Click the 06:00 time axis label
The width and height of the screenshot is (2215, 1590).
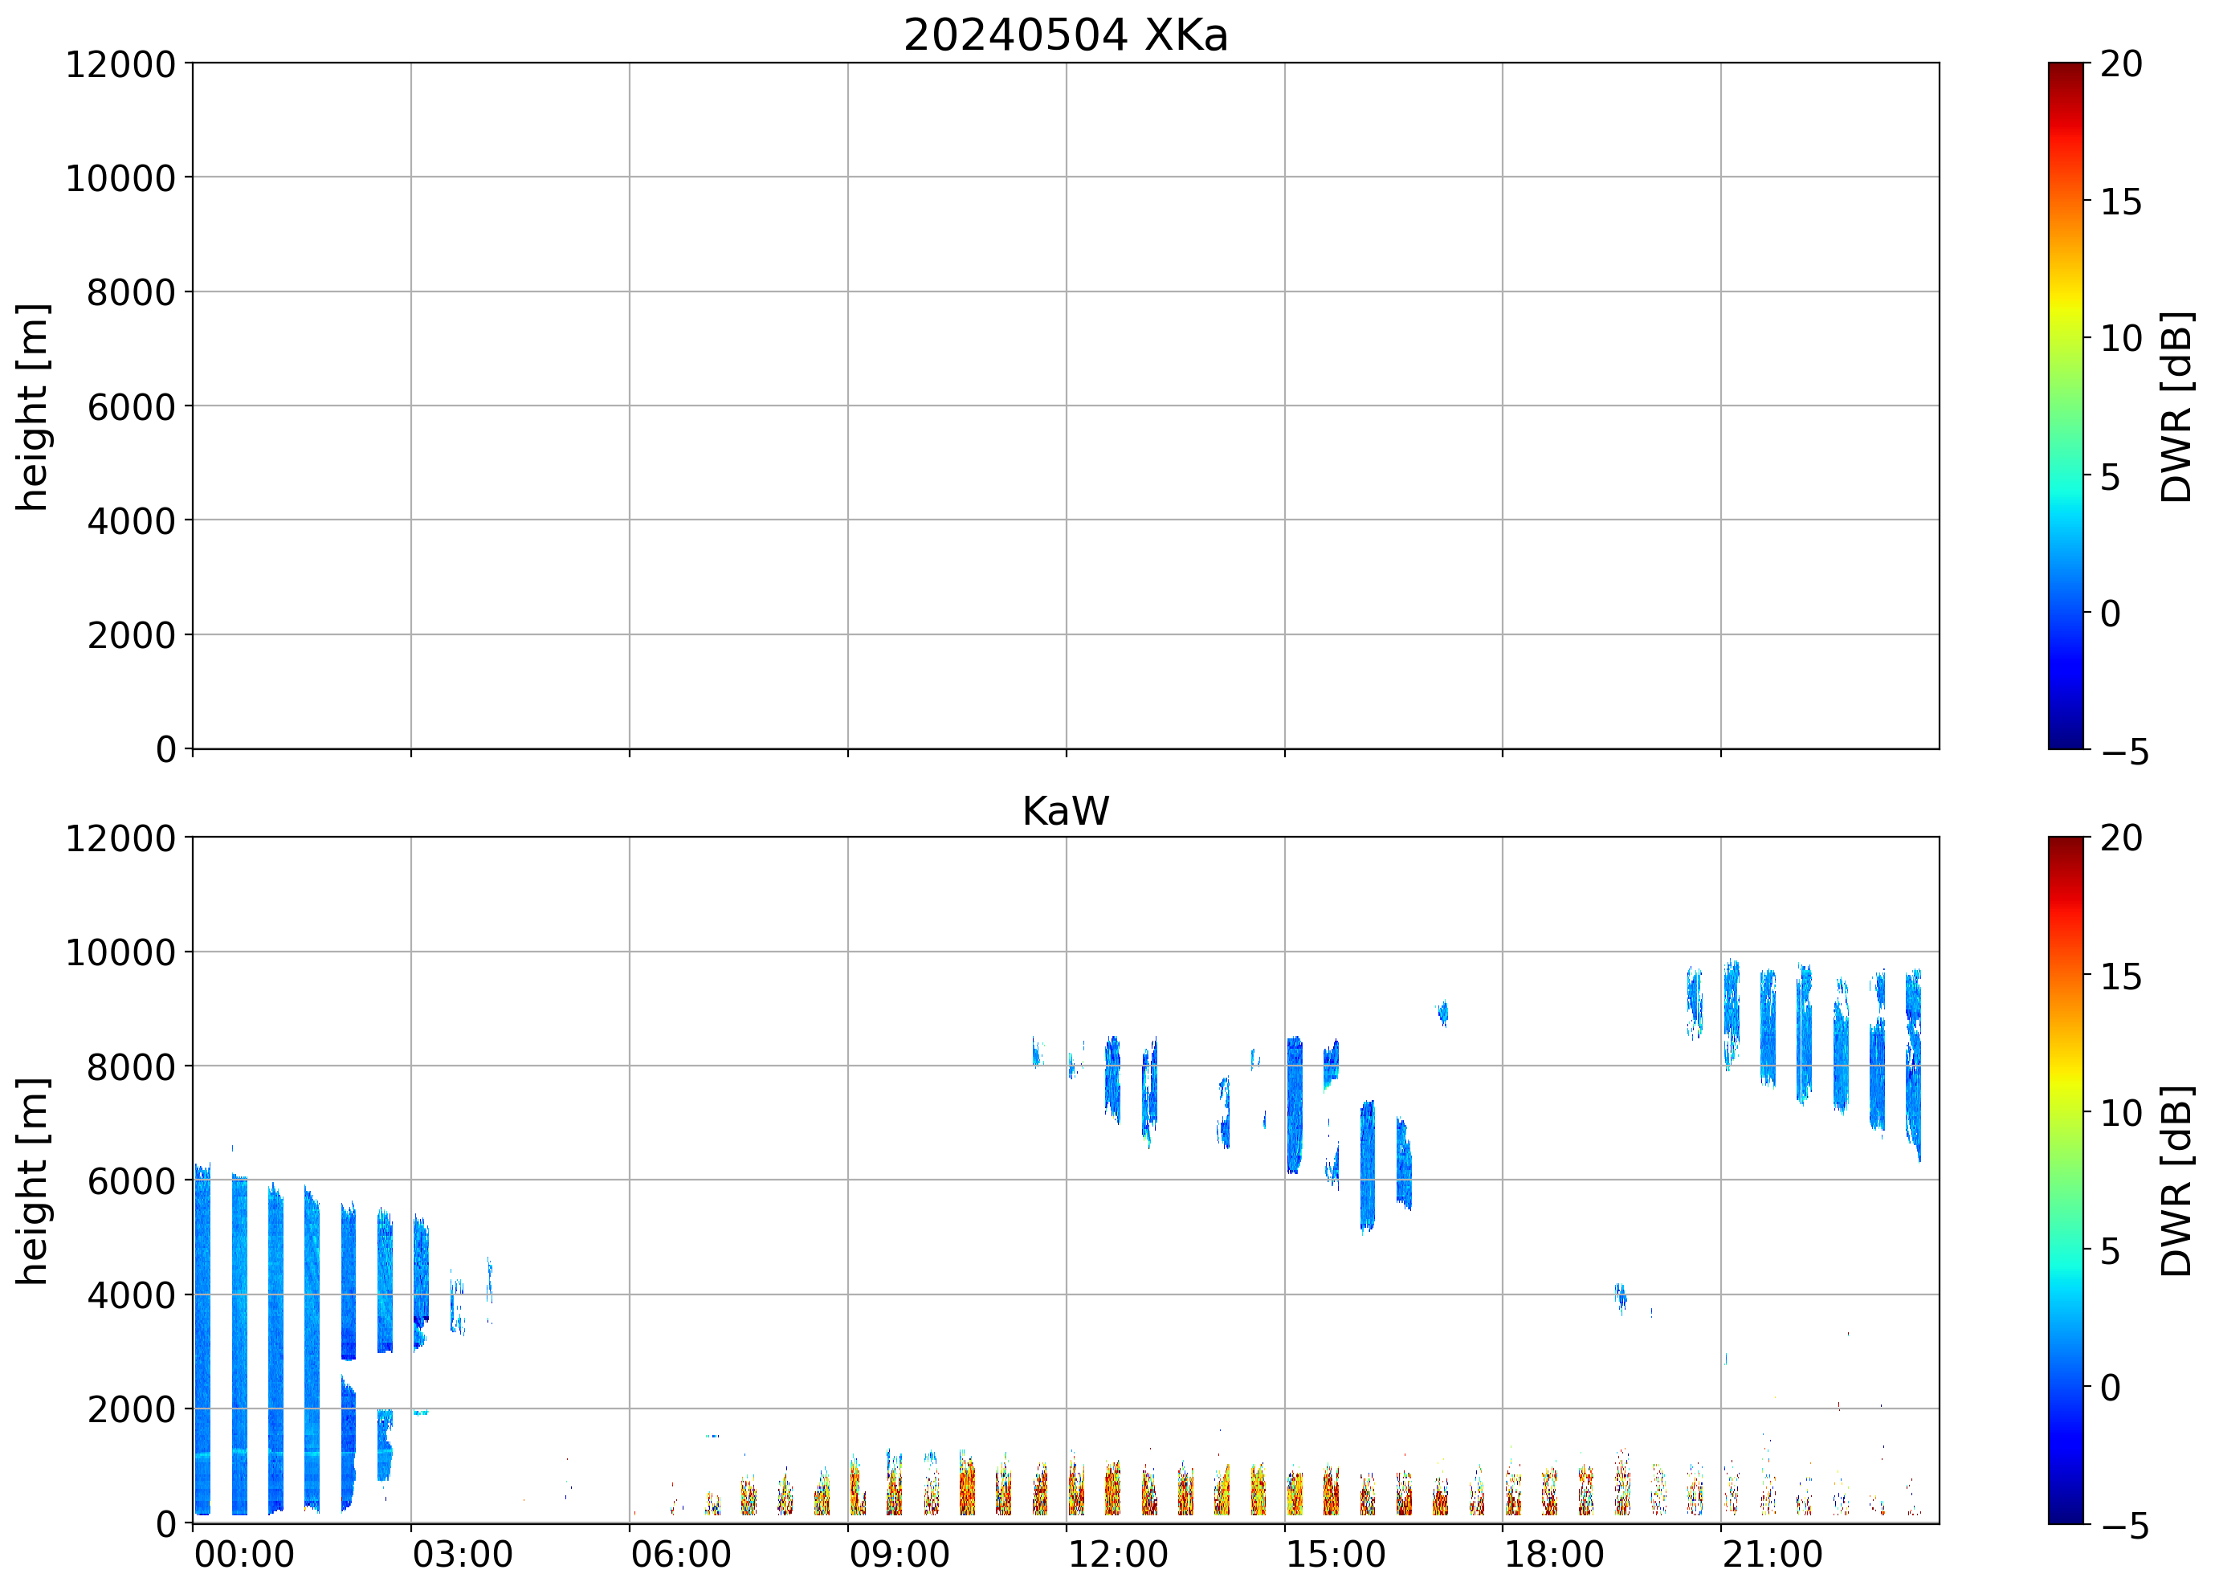681,1554
